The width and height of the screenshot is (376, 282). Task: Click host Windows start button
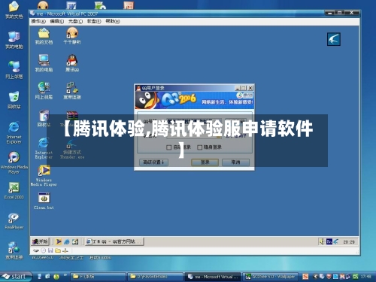(16, 276)
